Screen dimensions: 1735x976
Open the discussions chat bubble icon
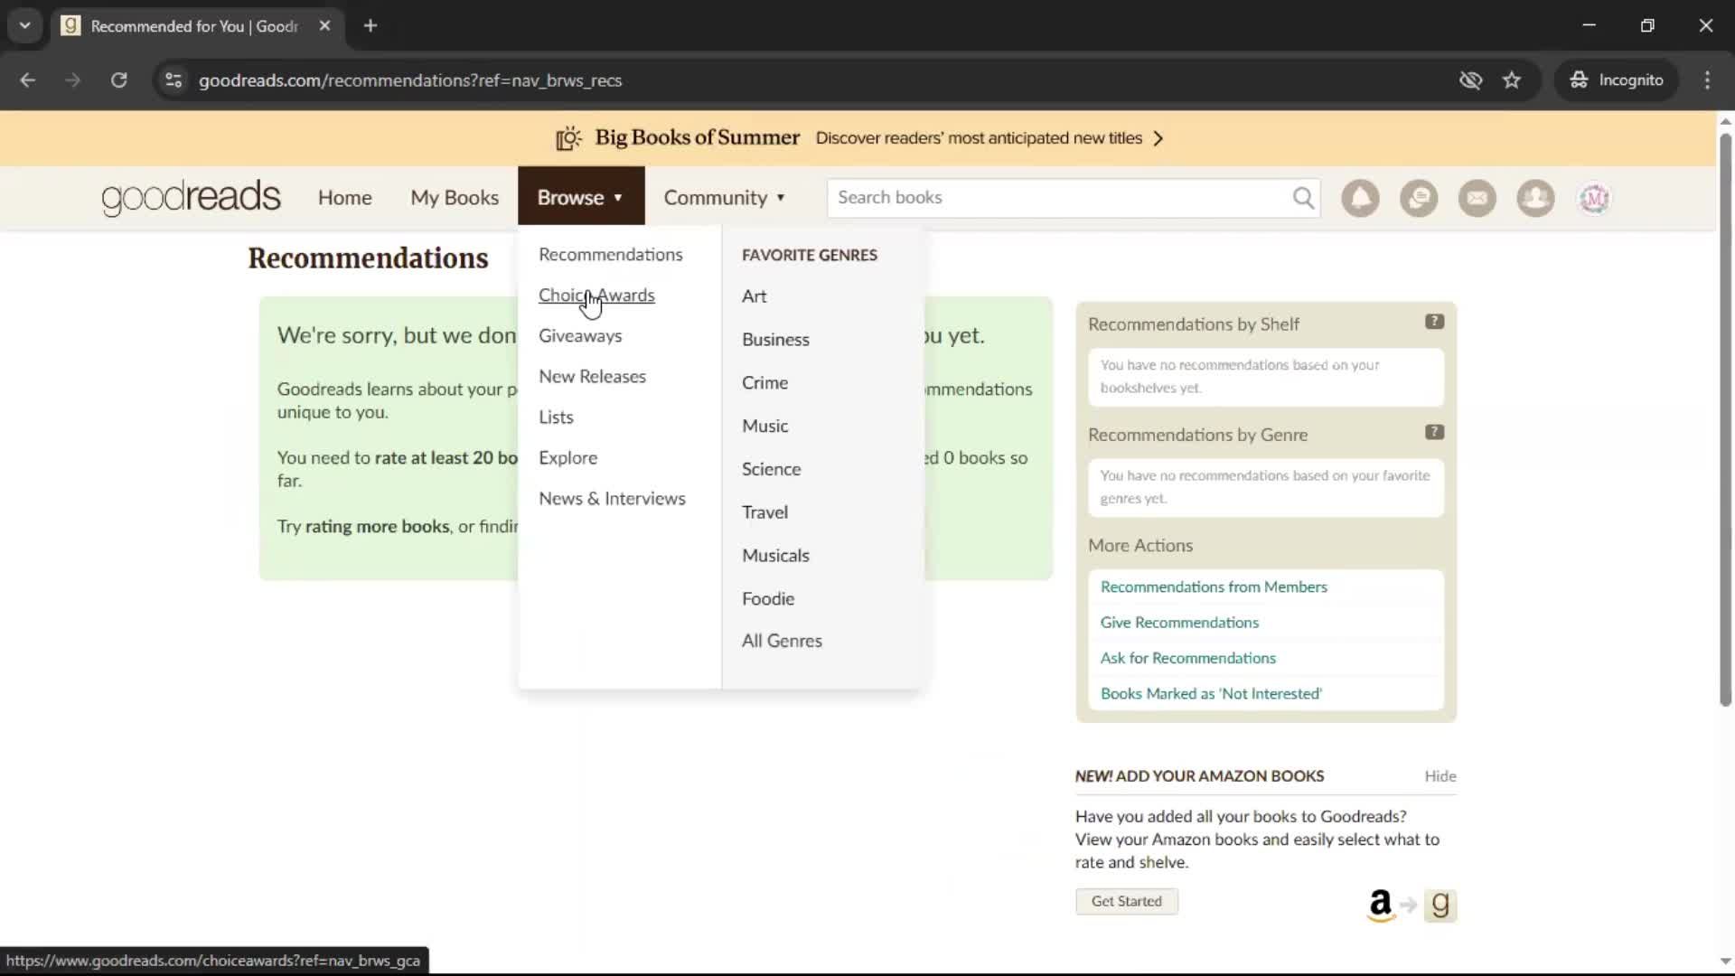(x=1419, y=198)
